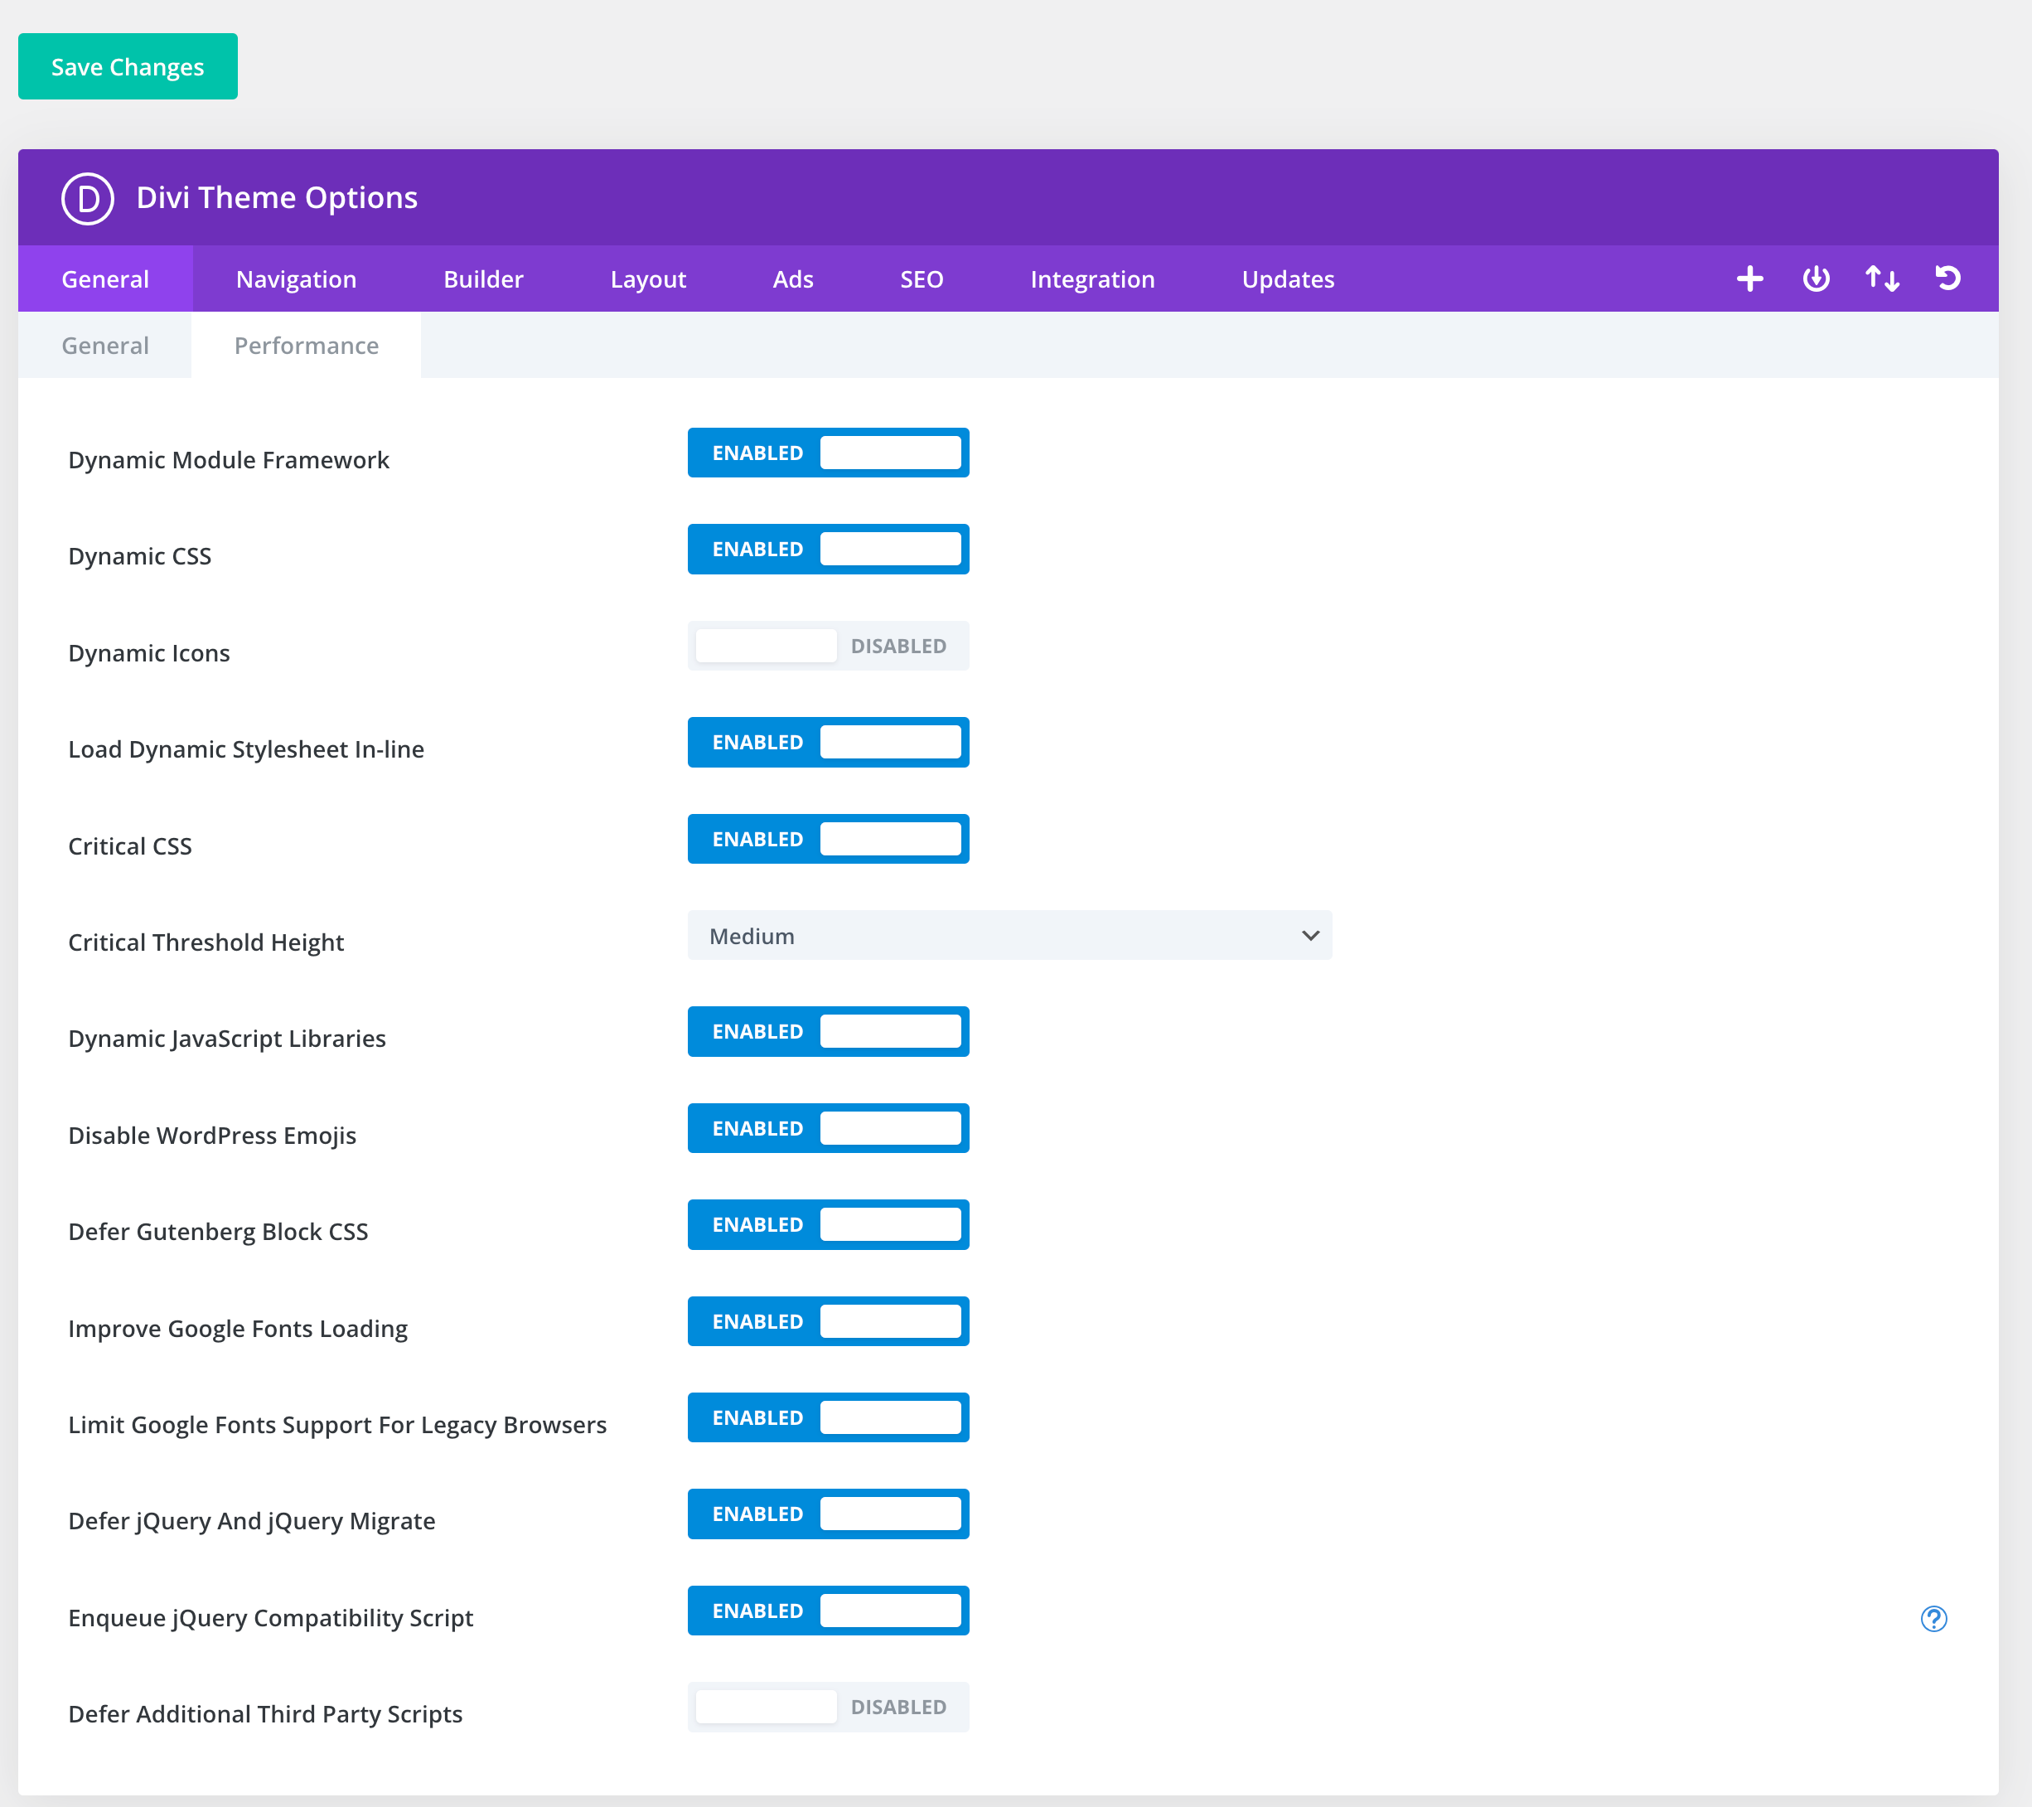Toggle Limit Google Fonts Legacy Browsers switch
The image size is (2032, 1807).
click(828, 1417)
